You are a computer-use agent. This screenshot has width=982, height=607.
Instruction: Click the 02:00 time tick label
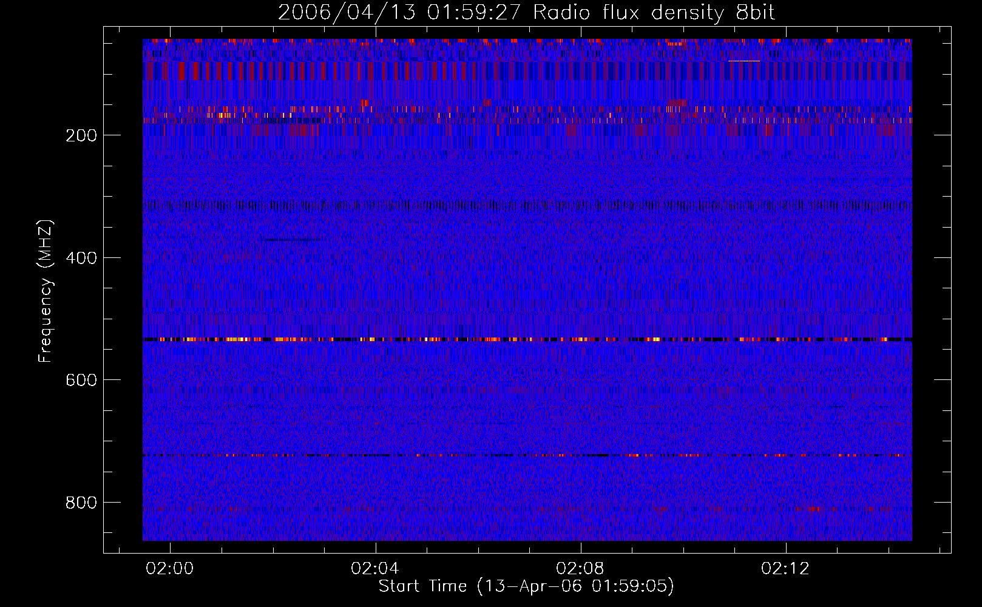[170, 568]
